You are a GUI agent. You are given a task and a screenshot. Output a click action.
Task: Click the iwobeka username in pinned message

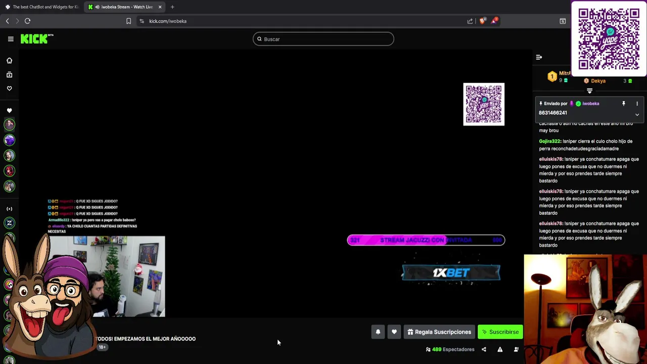[590, 104]
